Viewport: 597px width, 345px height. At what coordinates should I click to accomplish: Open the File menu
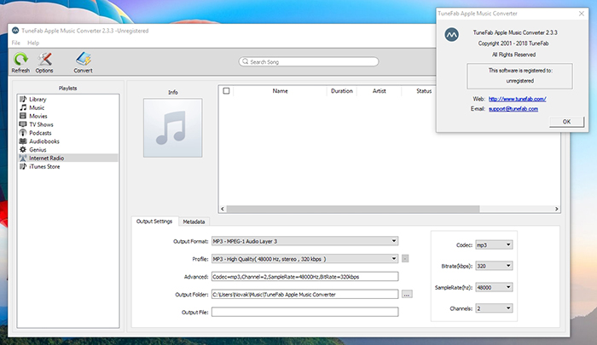[x=16, y=43]
